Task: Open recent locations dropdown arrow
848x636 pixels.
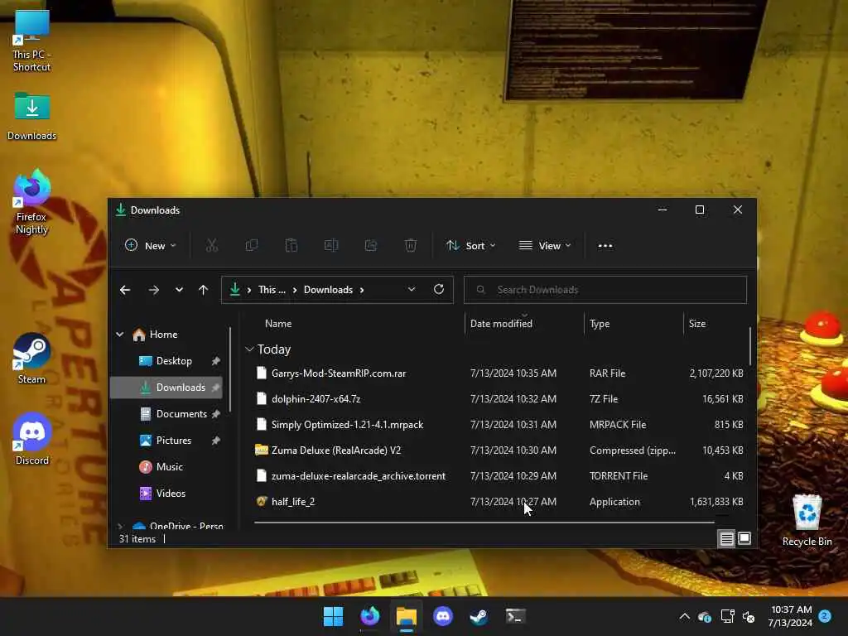Action: coord(179,290)
